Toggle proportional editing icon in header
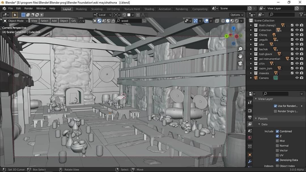This screenshot has height=172, width=306. (138, 15)
